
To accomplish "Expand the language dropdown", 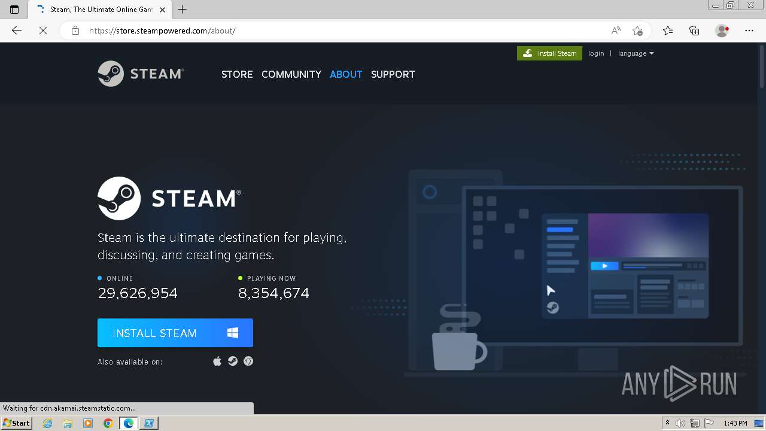I will coord(636,53).
